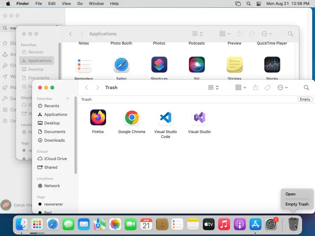This screenshot has width=315, height=236.
Task: Open the share menu in Trash toolbar
Action: [x=255, y=88]
